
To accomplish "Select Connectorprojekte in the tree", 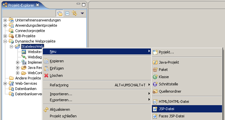I will tap(30, 31).
